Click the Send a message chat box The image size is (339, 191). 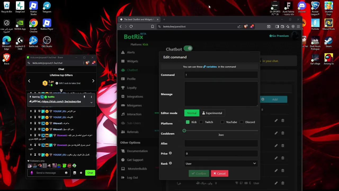click(49, 173)
